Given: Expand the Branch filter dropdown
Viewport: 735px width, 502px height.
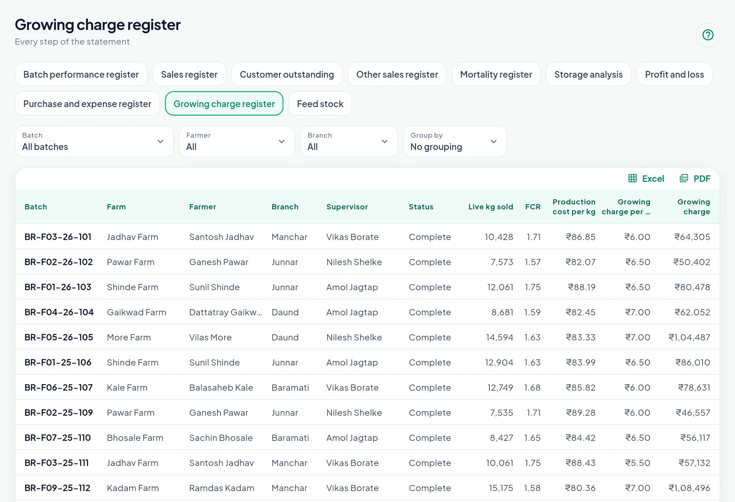Looking at the screenshot, I should (x=349, y=141).
